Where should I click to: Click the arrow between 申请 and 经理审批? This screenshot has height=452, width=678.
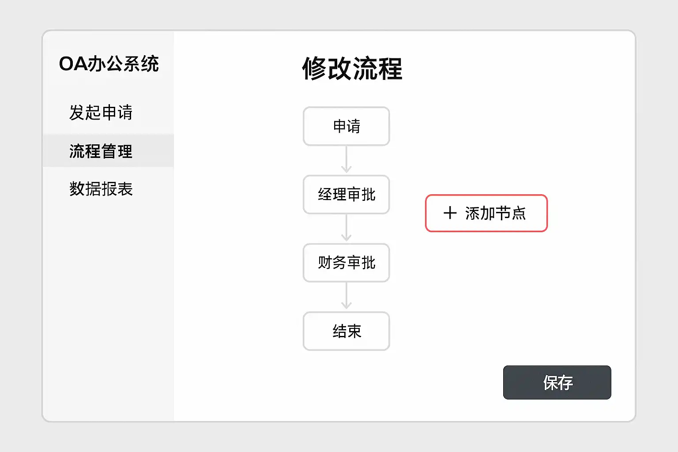pos(347,160)
